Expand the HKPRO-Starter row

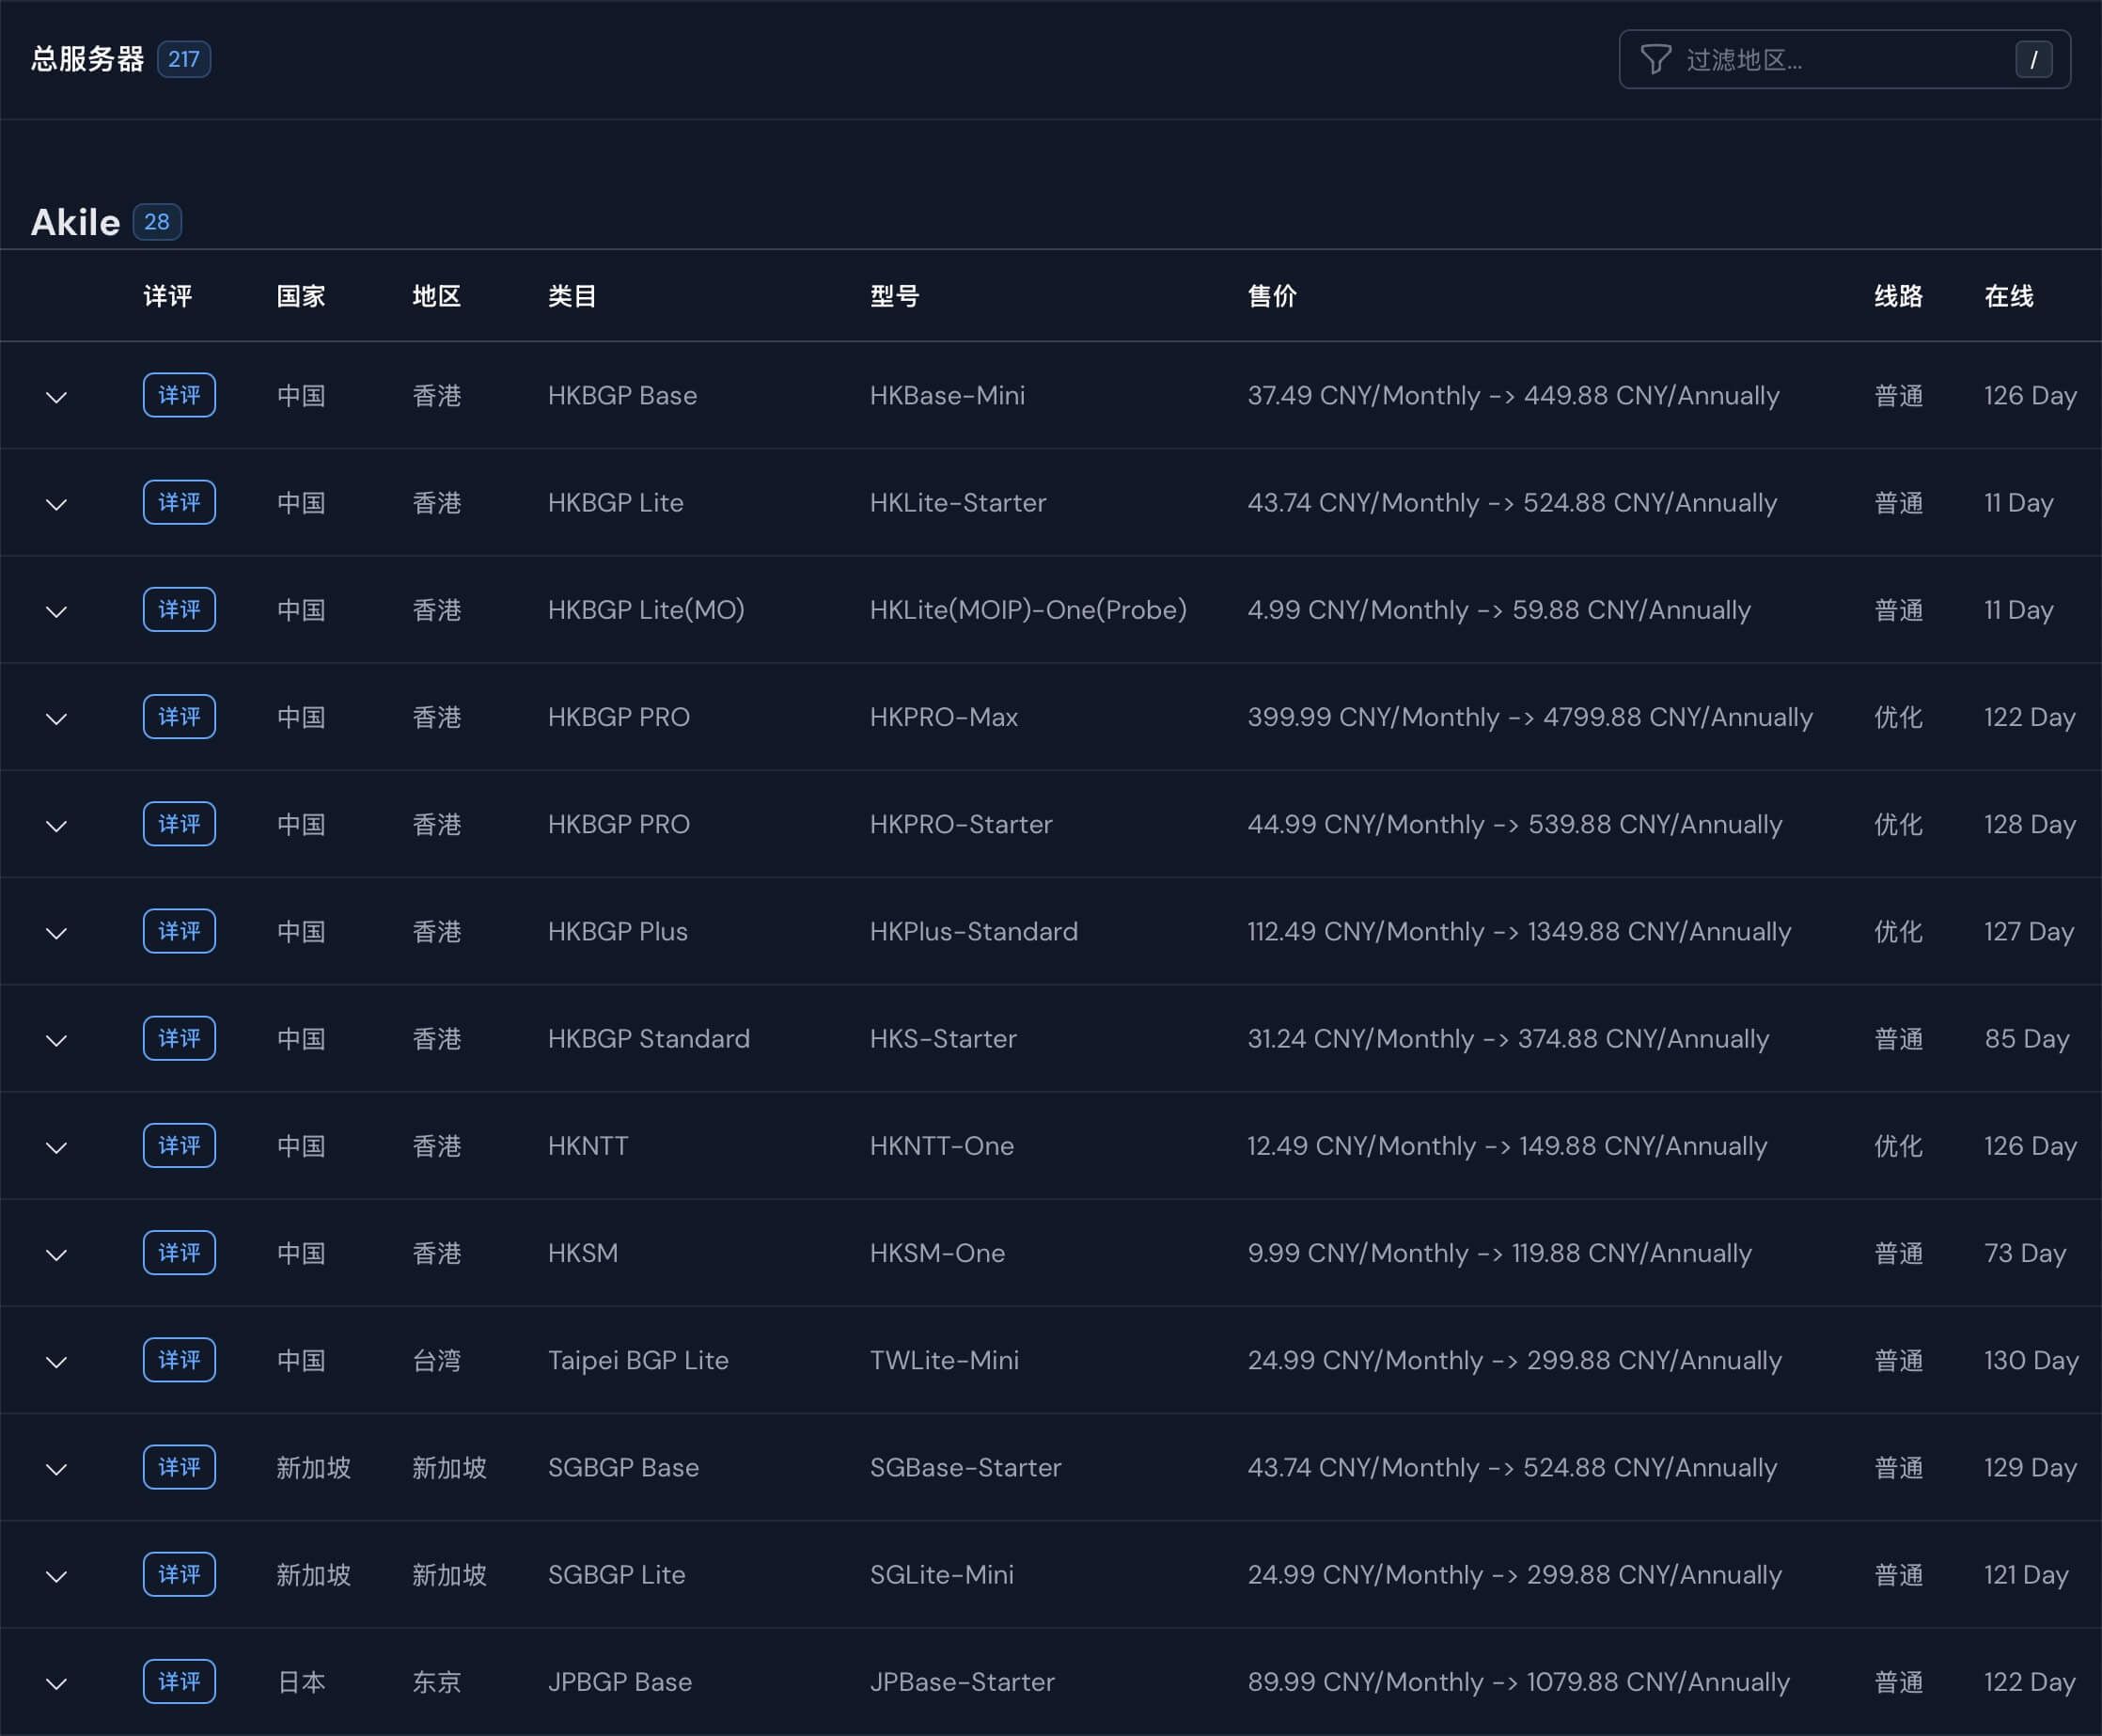pyautogui.click(x=57, y=825)
